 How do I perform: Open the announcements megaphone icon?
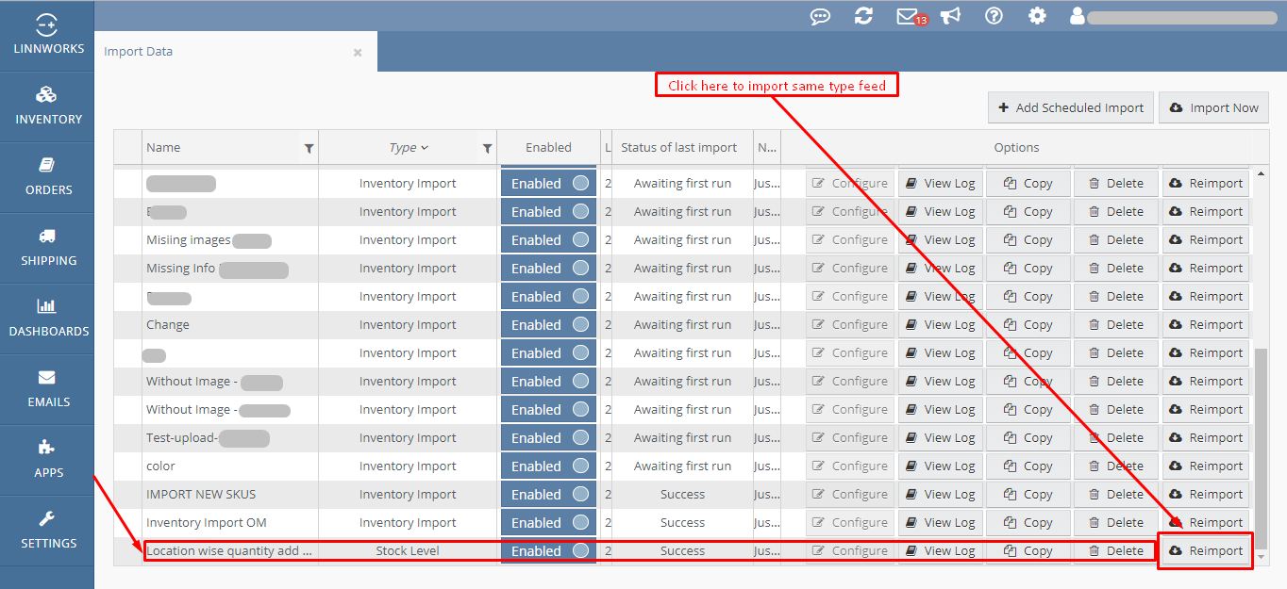[950, 16]
